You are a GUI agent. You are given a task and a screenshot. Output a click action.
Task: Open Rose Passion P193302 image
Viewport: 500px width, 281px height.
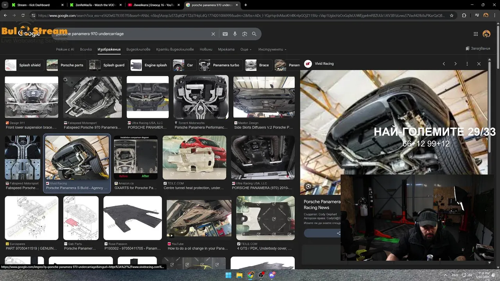click(132, 218)
